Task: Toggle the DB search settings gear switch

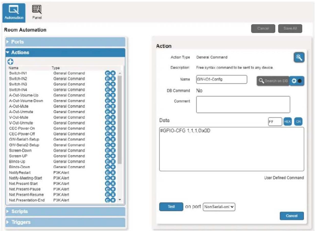Action: [x=297, y=81]
